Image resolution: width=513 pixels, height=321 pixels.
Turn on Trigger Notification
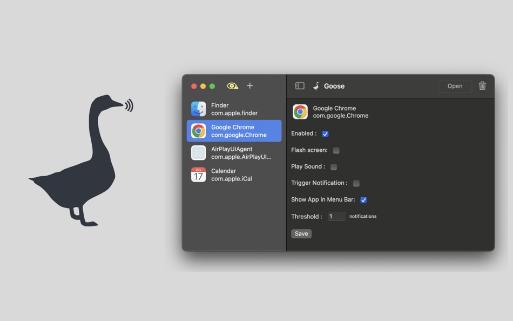click(x=356, y=183)
